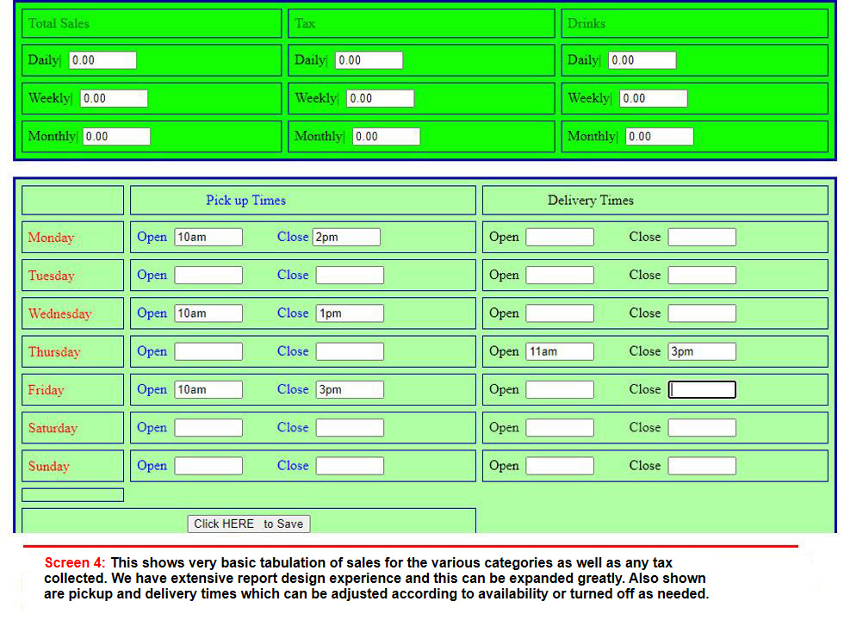844x620 pixels.
Task: Select Sunday delivery Close time field
Action: tap(702, 466)
